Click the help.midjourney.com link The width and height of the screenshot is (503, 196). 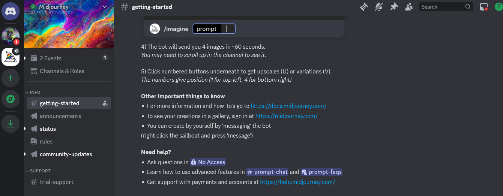tap(297, 182)
